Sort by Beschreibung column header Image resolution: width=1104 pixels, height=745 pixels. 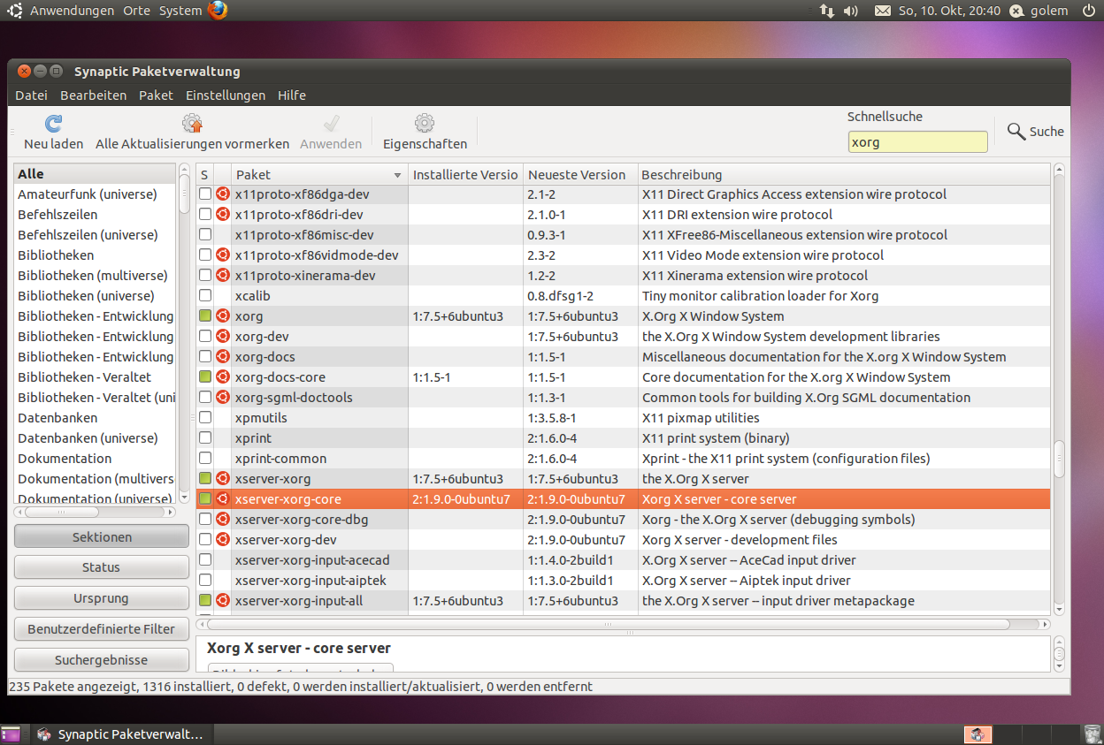(843, 175)
